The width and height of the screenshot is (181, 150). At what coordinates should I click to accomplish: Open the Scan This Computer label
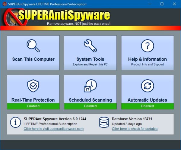coord(33,59)
